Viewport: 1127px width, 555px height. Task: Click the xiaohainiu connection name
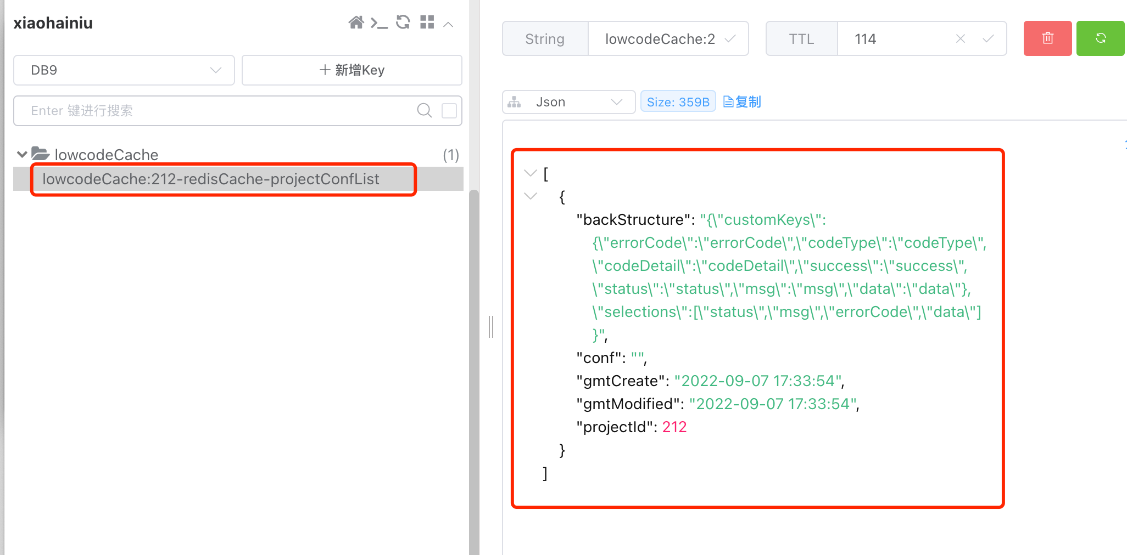[x=53, y=23]
